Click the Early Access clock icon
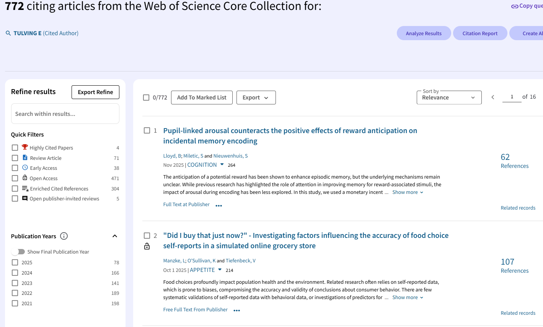The image size is (543, 327). 25,168
